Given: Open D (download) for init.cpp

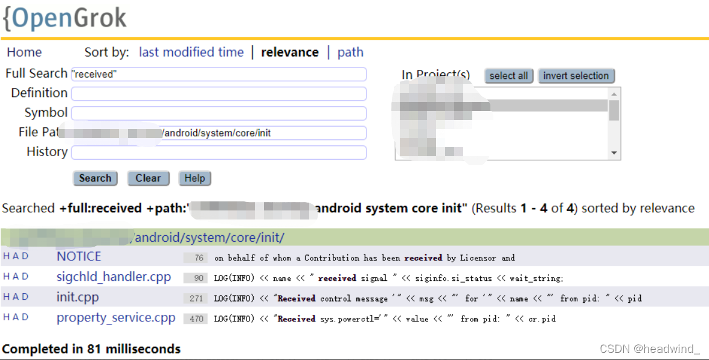Looking at the screenshot, I should pos(25,297).
